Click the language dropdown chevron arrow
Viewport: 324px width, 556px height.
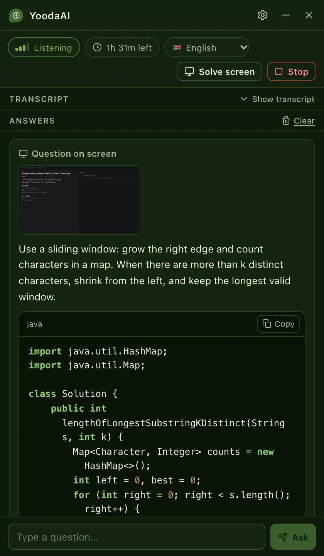pyautogui.click(x=243, y=47)
